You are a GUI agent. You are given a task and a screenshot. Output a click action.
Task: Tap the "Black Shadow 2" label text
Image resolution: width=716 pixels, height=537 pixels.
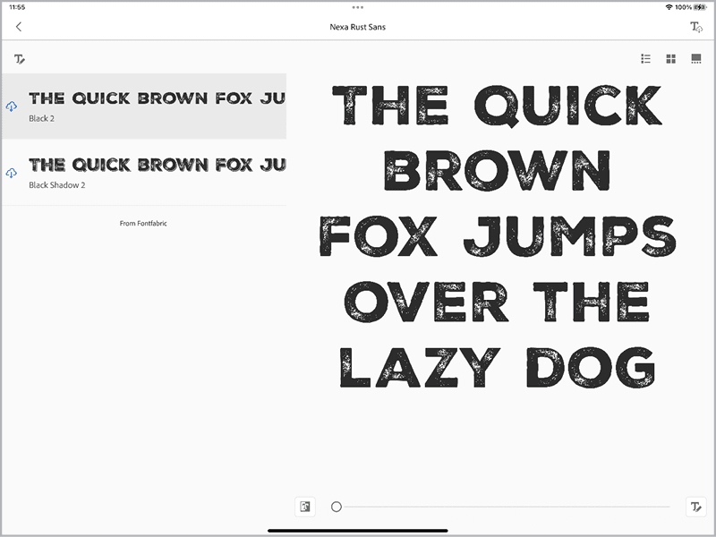[x=57, y=185]
